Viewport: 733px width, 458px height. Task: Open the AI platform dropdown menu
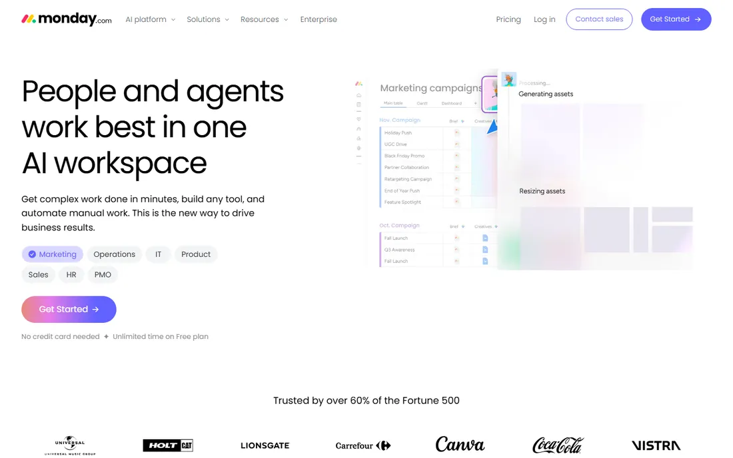[151, 19]
